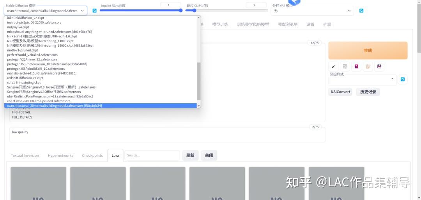Choose protogenX58RebuiltScifi_10.safetensors
The width and height of the screenshot is (421, 200).
tap(101, 69)
